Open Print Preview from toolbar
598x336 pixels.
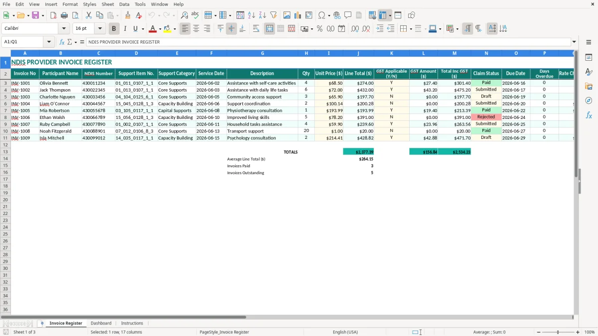(x=75, y=15)
